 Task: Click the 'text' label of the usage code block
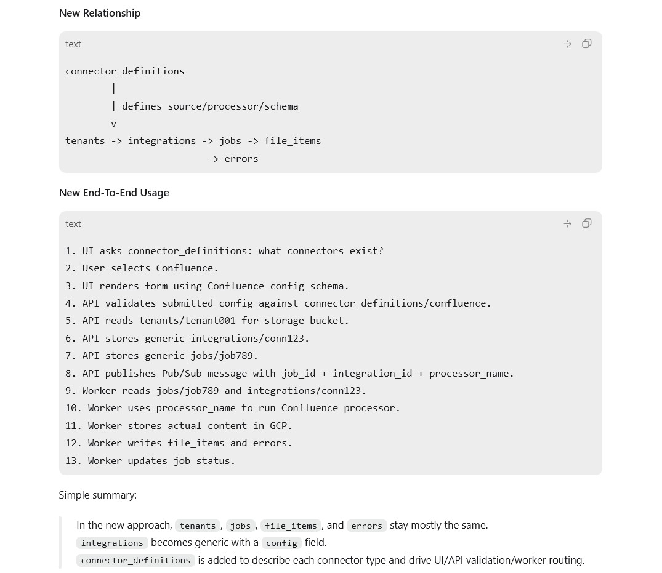pos(73,224)
